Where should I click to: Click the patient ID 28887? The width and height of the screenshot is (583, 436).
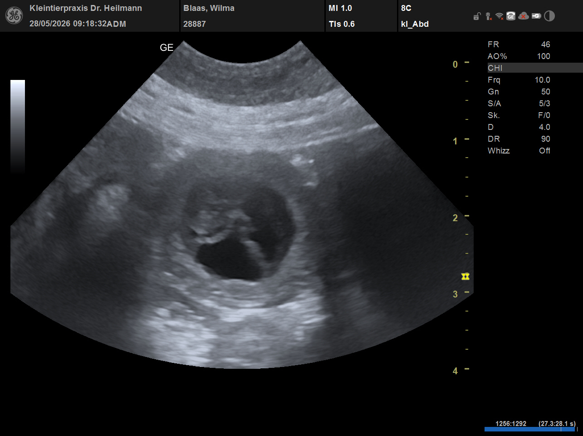[195, 24]
